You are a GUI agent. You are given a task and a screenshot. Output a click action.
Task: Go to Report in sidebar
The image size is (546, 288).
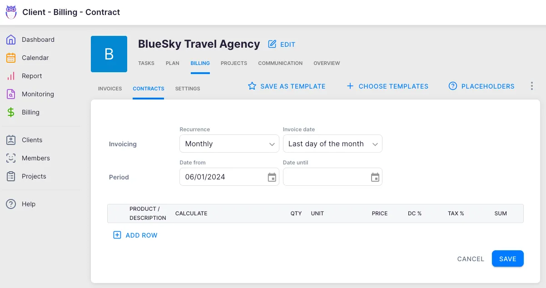(31, 76)
